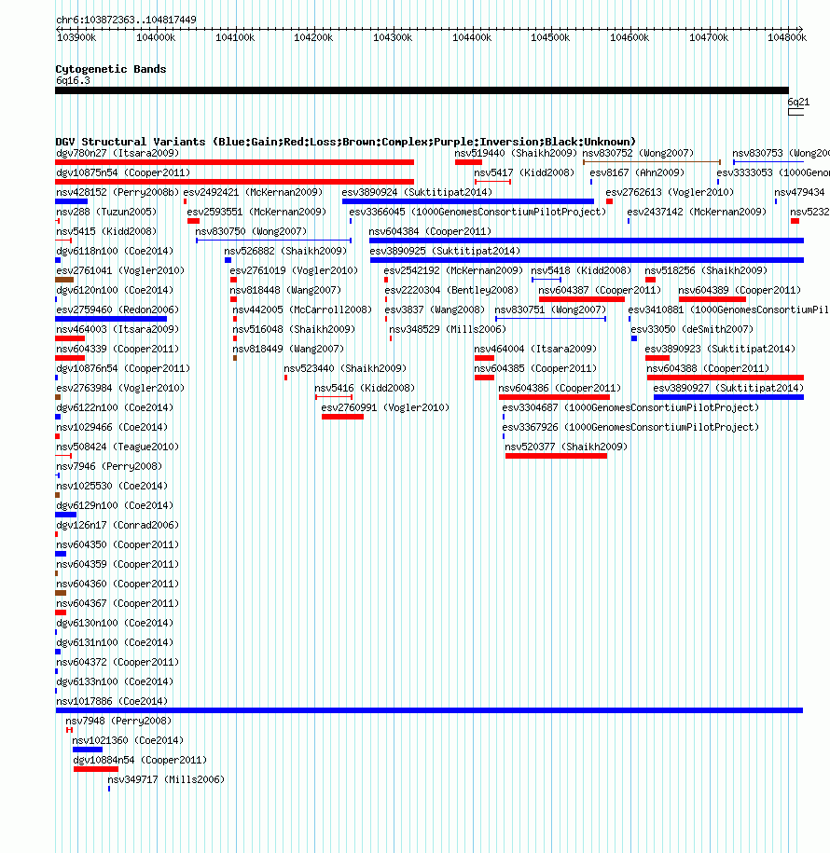The width and height of the screenshot is (830, 853).
Task: Click the red nsv604387 (Cooper2011) loss bar
Action: coord(582,299)
